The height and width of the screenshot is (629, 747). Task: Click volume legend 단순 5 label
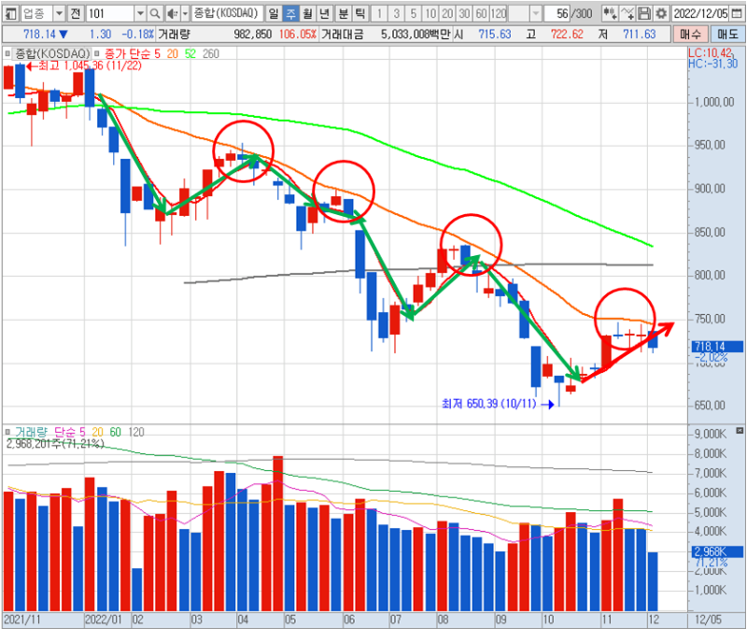point(69,432)
